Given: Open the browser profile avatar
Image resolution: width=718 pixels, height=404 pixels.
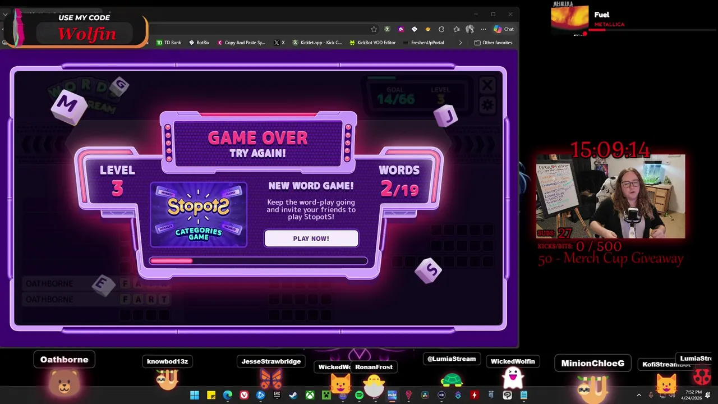Looking at the screenshot, I should [x=470, y=29].
